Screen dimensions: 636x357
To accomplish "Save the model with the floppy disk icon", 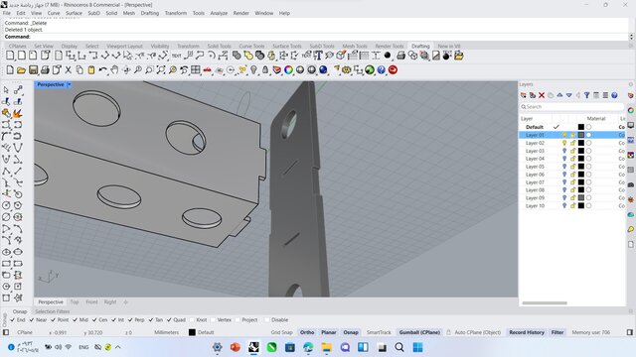I will [33, 70].
